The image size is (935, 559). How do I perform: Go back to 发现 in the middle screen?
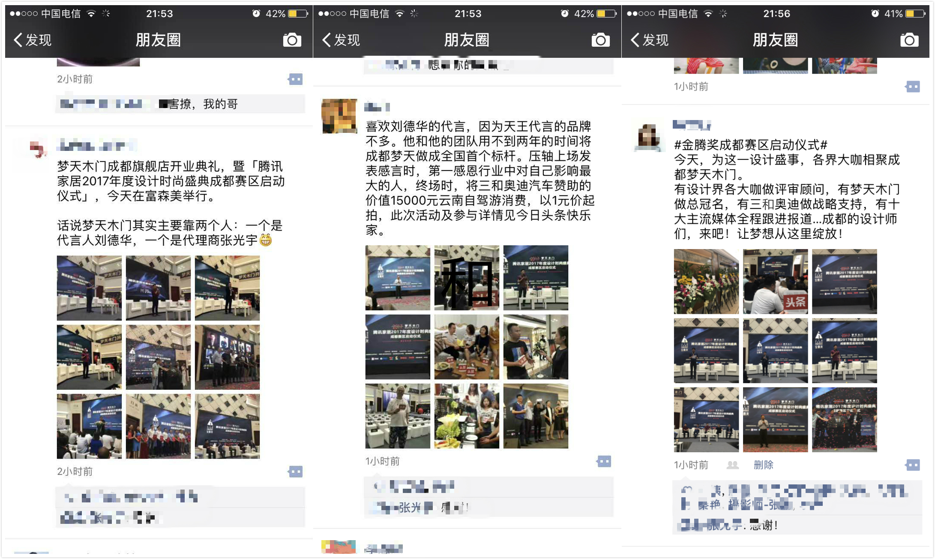341,40
